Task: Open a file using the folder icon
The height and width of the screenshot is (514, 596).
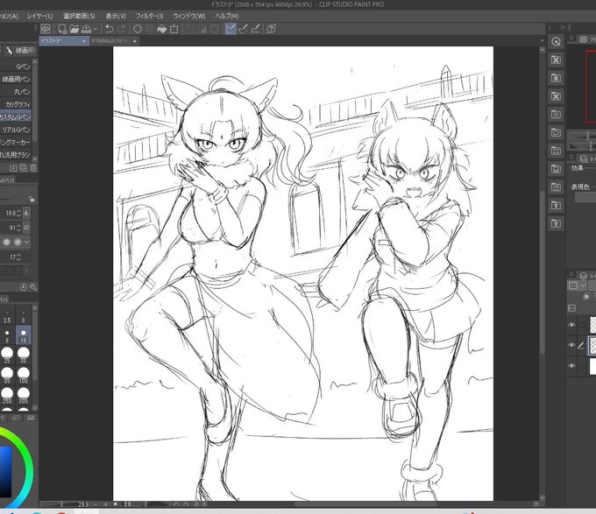Action: pyautogui.click(x=74, y=29)
